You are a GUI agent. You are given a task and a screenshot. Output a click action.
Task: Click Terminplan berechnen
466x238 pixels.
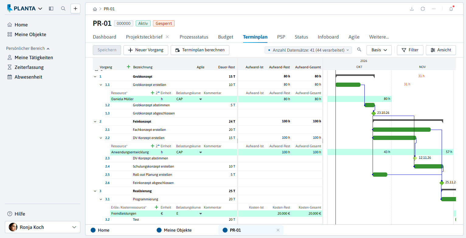(200, 50)
